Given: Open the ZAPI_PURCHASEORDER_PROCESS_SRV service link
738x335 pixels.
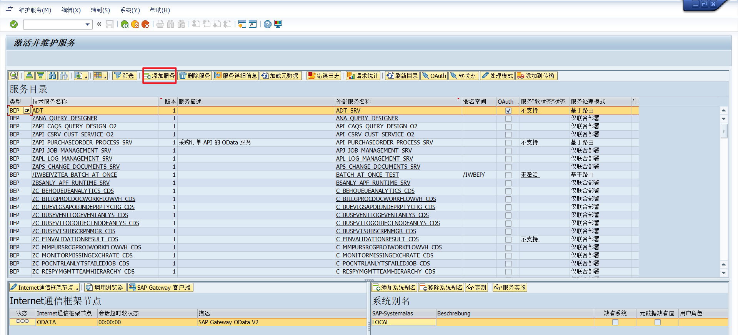Looking at the screenshot, I should (82, 143).
